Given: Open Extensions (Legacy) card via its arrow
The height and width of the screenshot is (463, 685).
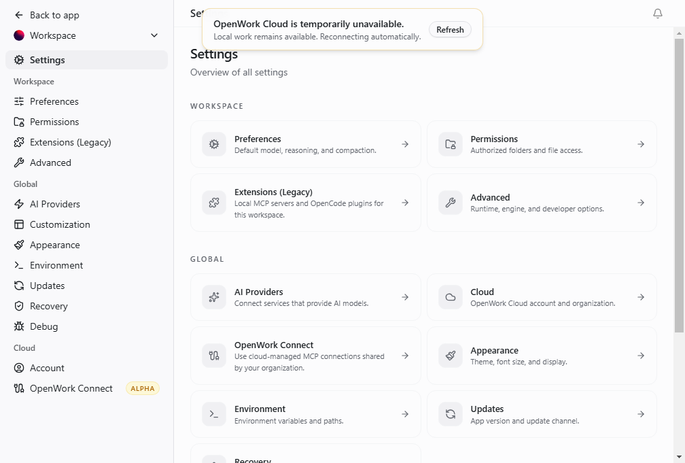Looking at the screenshot, I should pyautogui.click(x=405, y=203).
